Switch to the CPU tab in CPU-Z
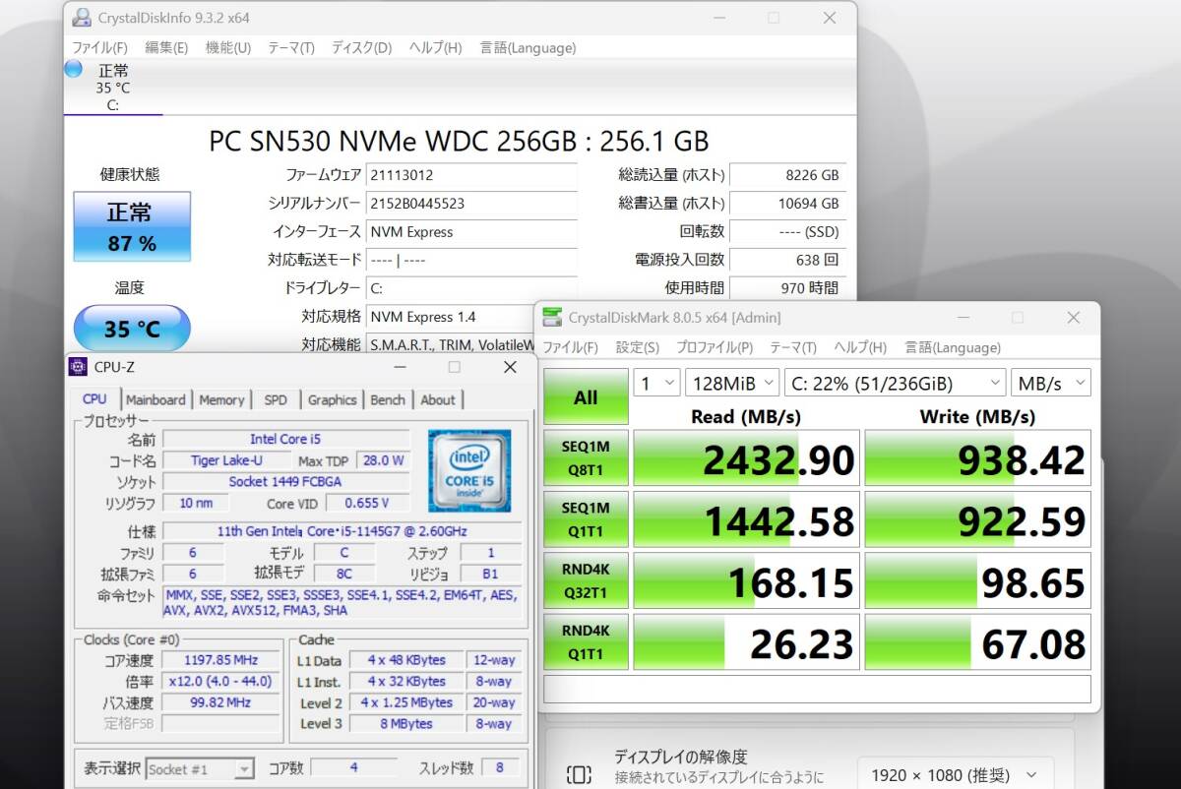Screen dimensions: 1181x789 coord(95,398)
